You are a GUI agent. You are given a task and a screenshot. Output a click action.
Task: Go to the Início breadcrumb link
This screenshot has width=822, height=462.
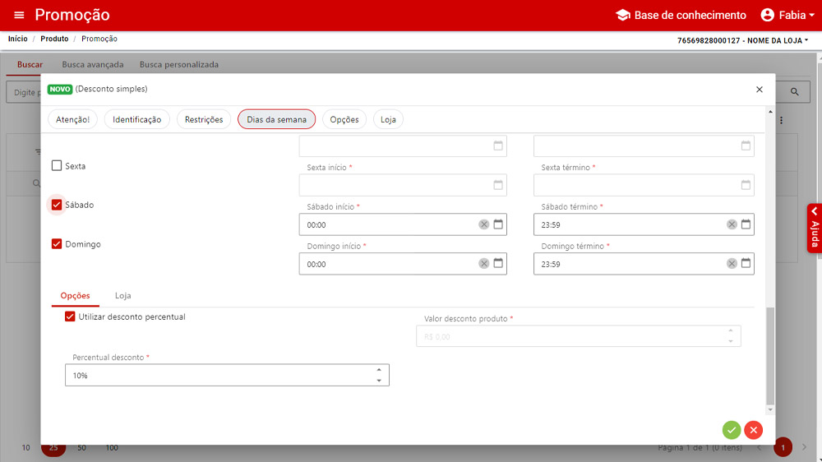coord(17,39)
